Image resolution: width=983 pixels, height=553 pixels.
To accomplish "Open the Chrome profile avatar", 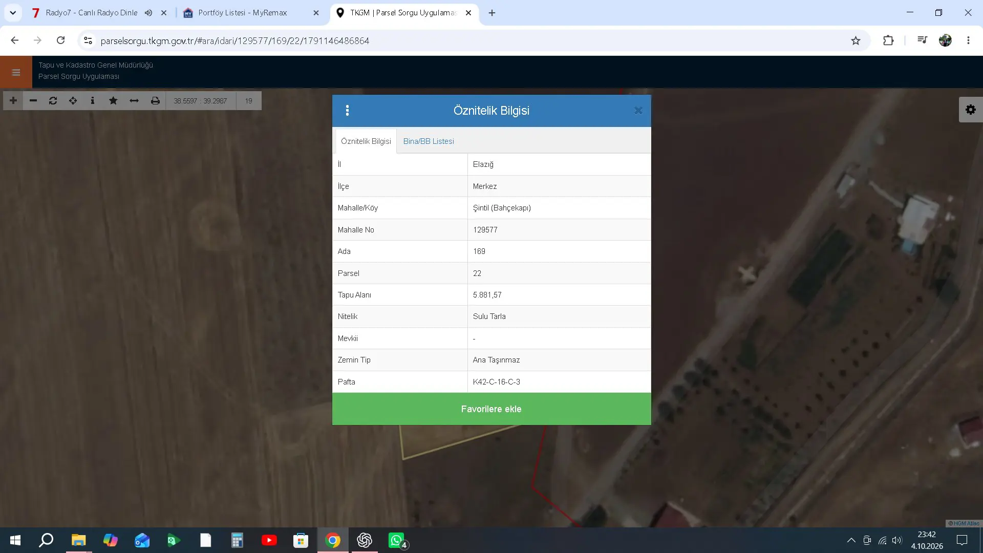I will (945, 40).
